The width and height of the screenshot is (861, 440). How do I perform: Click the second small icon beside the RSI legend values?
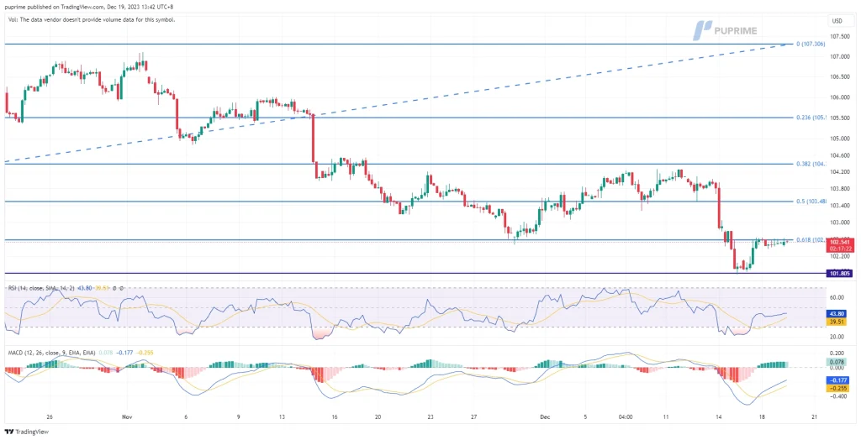(x=123, y=288)
